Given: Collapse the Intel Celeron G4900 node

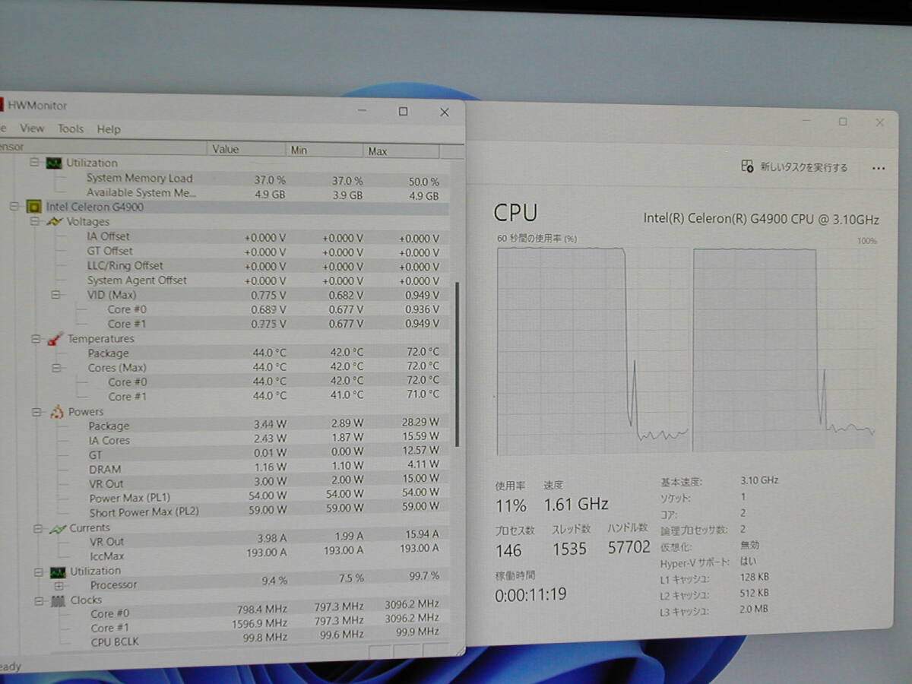Looking at the screenshot, I should point(14,206).
